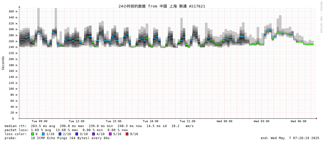Click the Wed 03:00 time axis label
This screenshot has width=324, height=142.
pos(261,121)
